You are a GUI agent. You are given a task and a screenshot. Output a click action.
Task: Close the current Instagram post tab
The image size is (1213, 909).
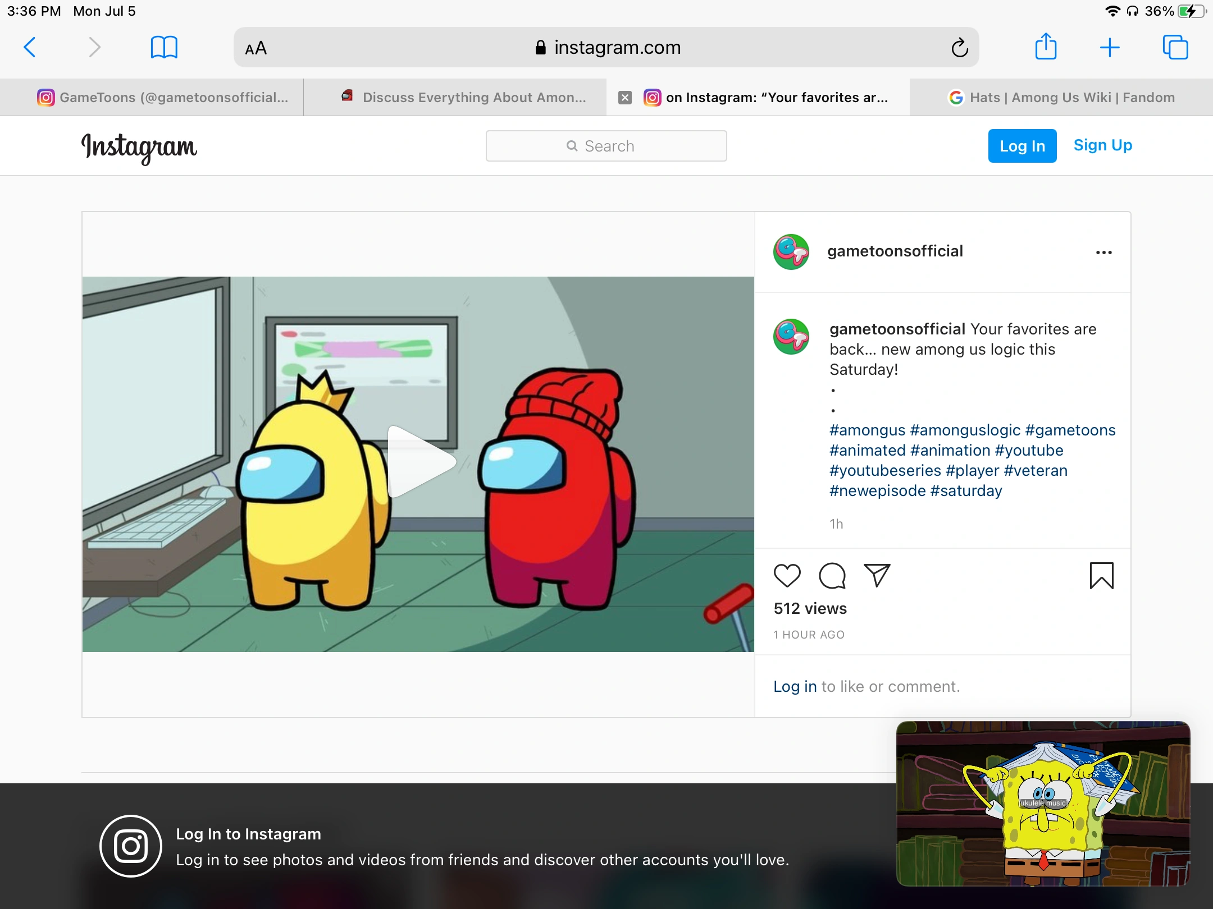pos(624,98)
